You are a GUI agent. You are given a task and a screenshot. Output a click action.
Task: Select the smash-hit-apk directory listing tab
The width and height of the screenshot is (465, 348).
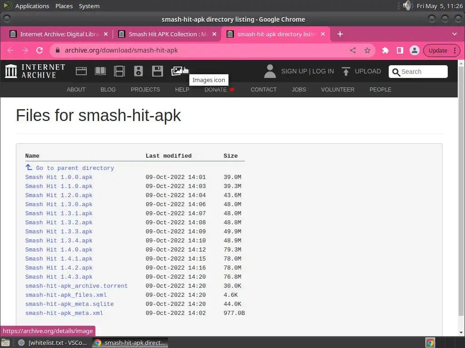point(277,34)
